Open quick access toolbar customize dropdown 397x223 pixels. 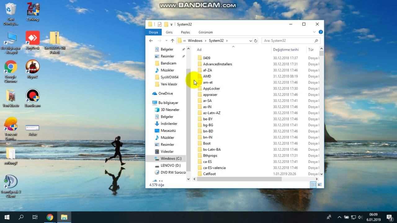[x=171, y=24]
